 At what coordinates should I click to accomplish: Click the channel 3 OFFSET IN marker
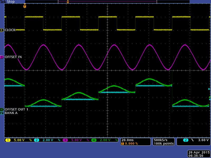[2, 57]
